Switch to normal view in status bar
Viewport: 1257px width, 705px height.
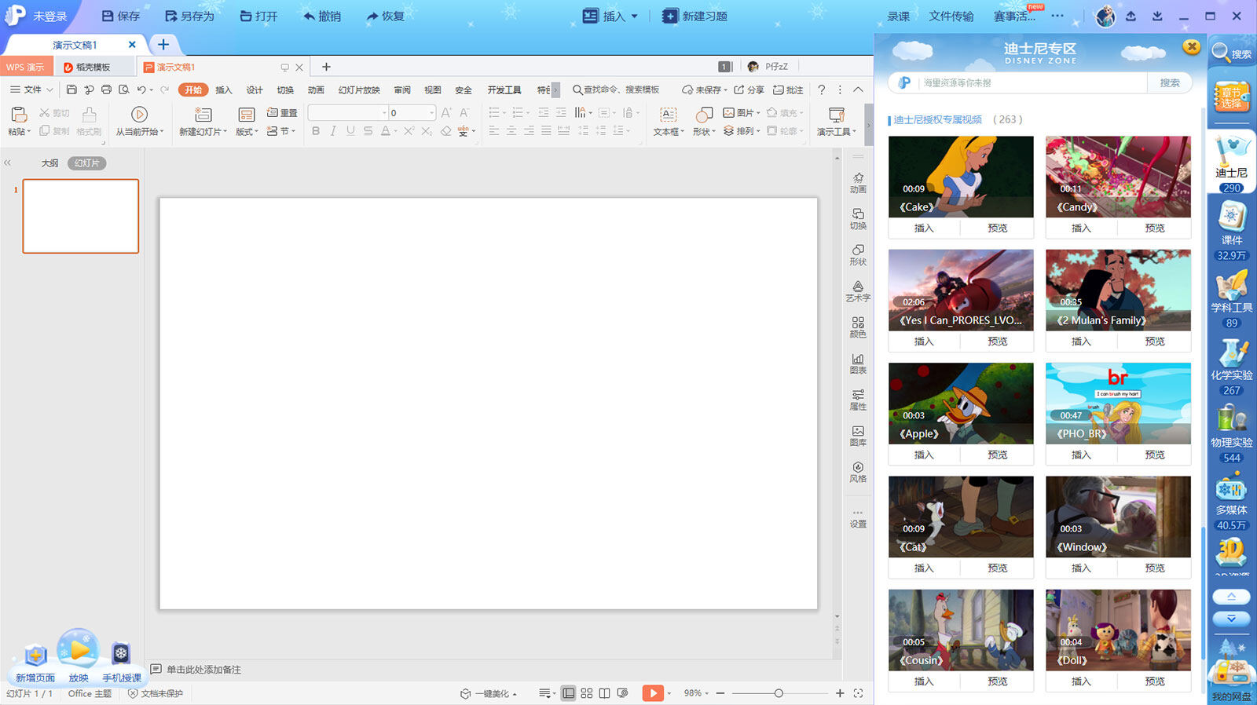(x=568, y=693)
